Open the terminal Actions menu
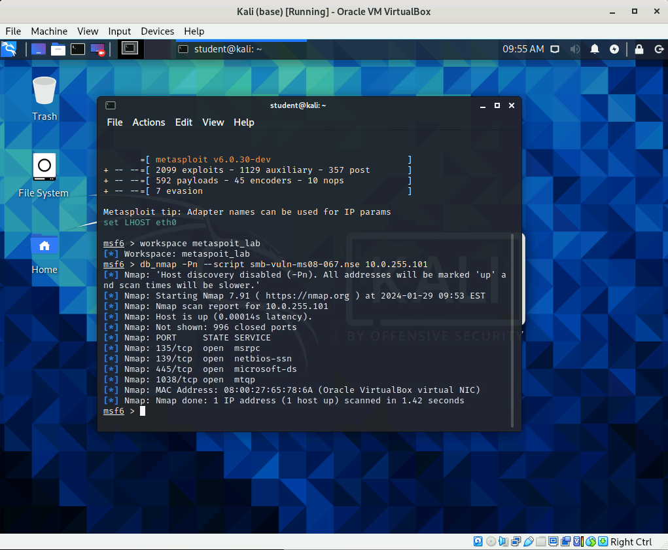Screen dimensions: 668x550 point(149,122)
